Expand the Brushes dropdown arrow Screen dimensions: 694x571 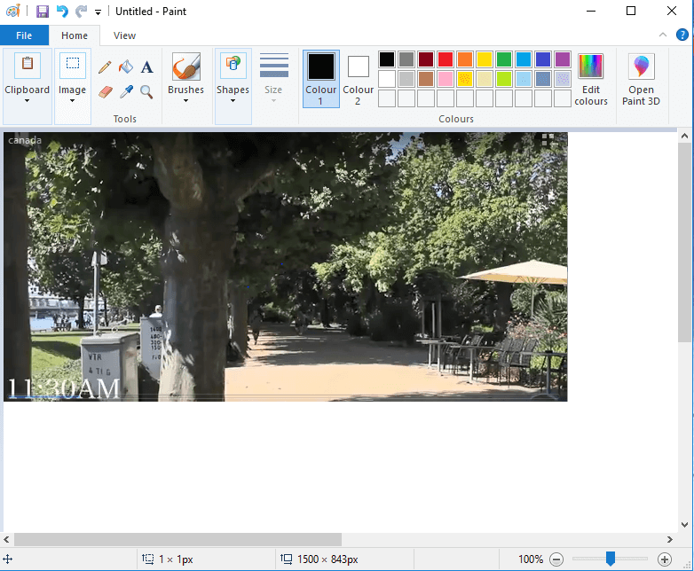[185, 100]
